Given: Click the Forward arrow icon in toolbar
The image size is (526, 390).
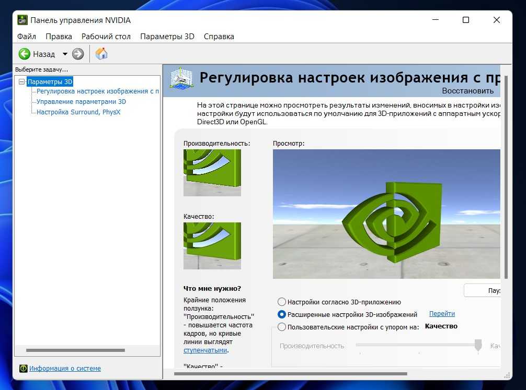Looking at the screenshot, I should 78,54.
